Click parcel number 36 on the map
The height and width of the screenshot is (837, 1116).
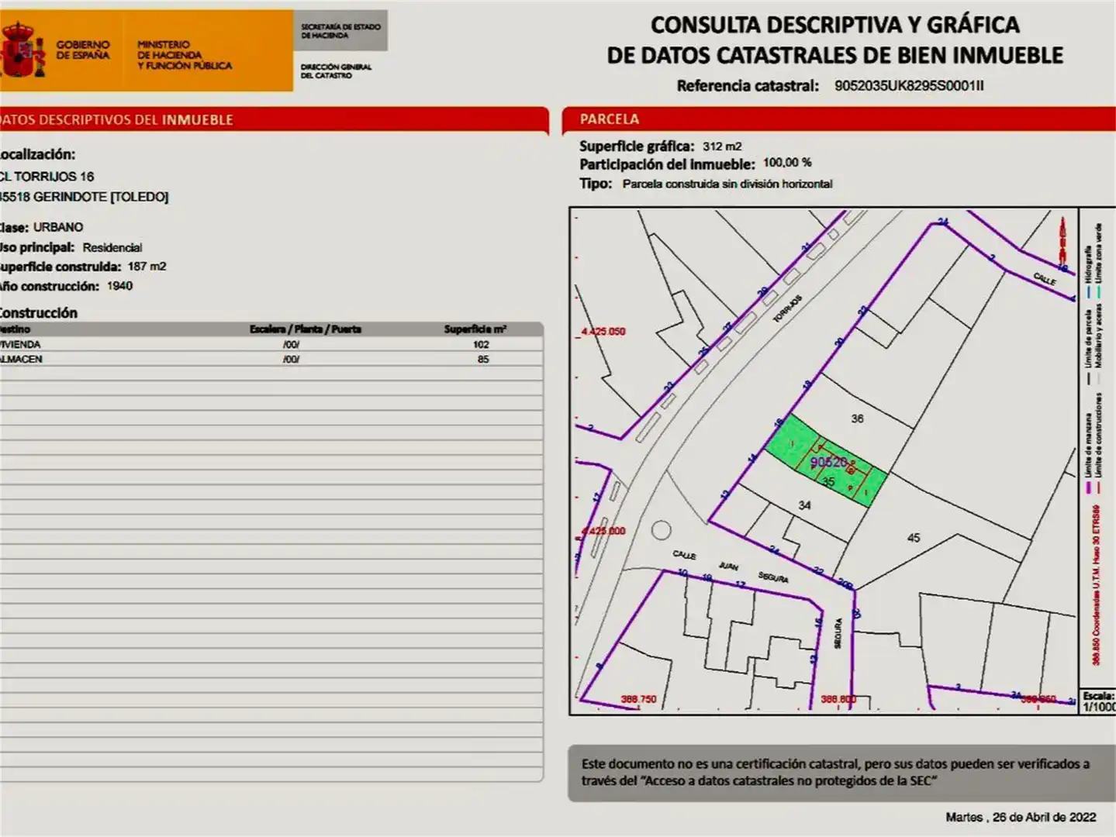857,418
